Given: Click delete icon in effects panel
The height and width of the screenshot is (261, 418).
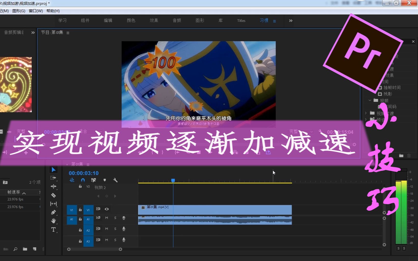Looking at the screenshot, I should (409, 155).
